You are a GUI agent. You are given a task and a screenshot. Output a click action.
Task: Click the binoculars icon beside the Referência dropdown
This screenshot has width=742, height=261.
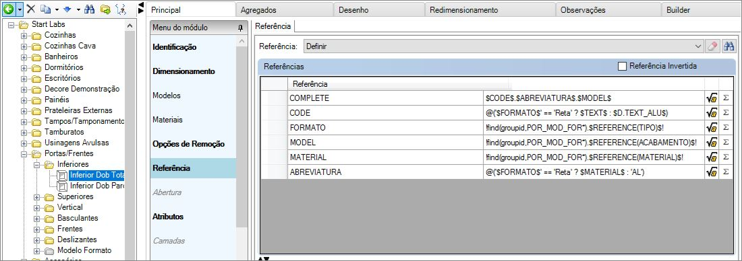[729, 46]
